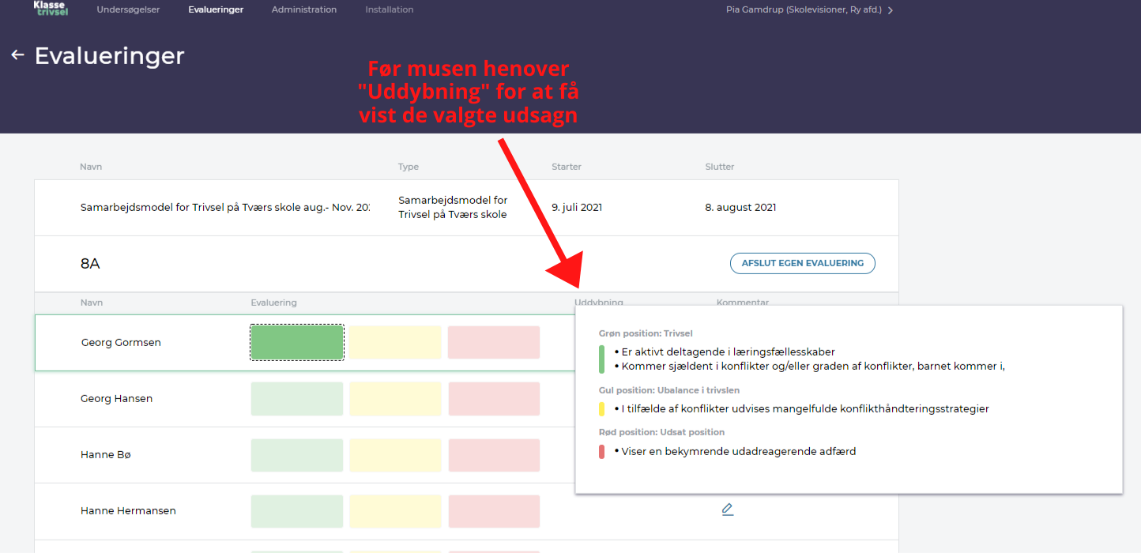
Task: Click the Starter column header
Action: point(567,167)
